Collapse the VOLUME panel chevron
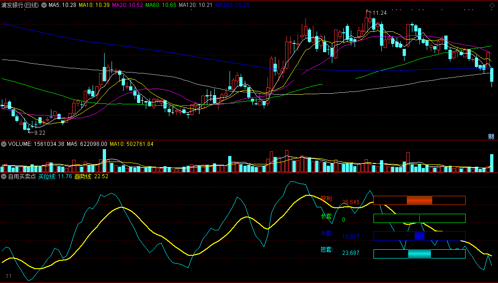Viewport: 498px width, 283px height. coord(4,144)
